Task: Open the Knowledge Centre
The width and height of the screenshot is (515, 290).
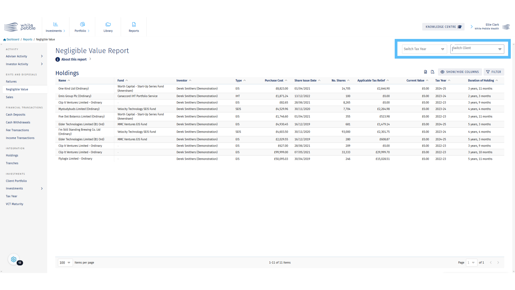Action: tap(443, 27)
